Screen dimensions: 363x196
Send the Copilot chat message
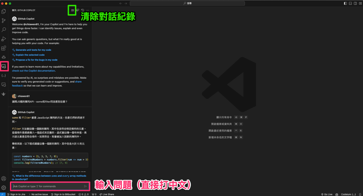coord(85,186)
